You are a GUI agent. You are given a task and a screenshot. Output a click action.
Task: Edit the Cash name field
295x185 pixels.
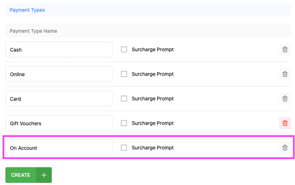[59, 50]
